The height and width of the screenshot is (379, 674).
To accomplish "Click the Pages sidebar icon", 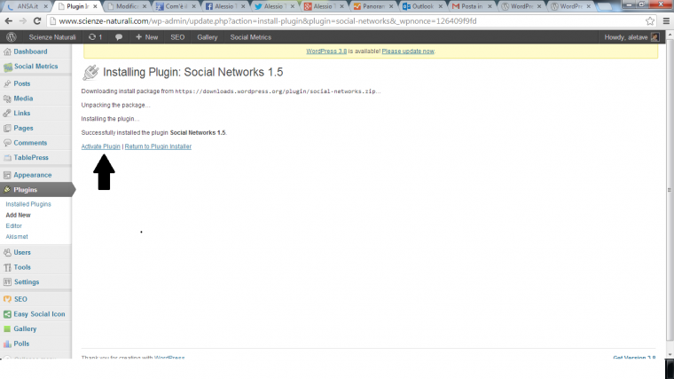I will 7,128.
